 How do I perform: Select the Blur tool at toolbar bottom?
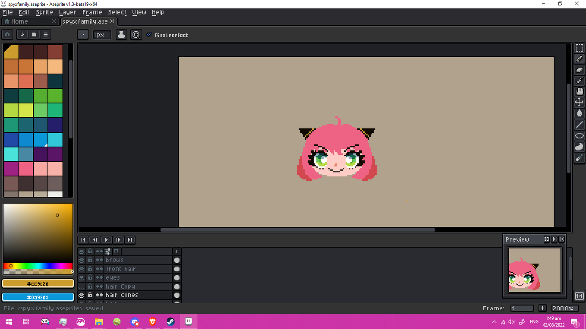[579, 158]
